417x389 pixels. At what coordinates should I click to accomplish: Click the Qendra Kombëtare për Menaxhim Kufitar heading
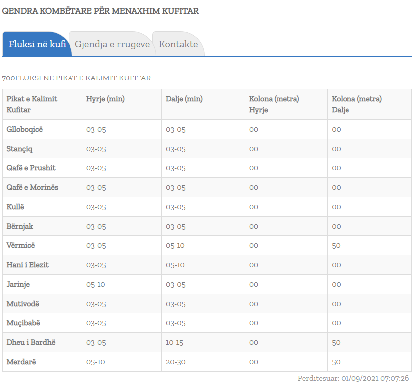[100, 11]
